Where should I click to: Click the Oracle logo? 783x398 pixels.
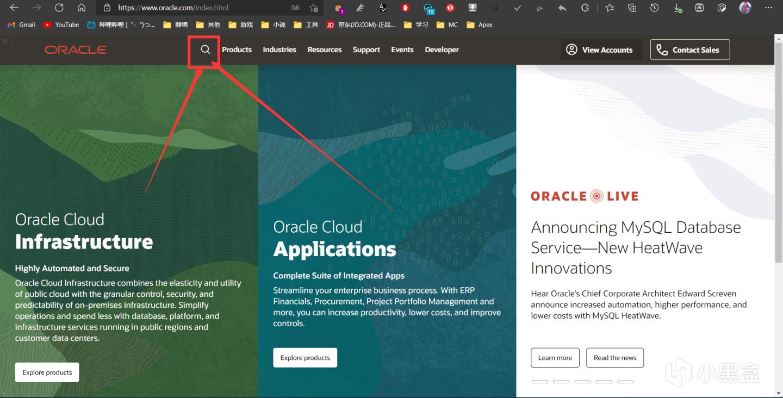pyautogui.click(x=76, y=50)
